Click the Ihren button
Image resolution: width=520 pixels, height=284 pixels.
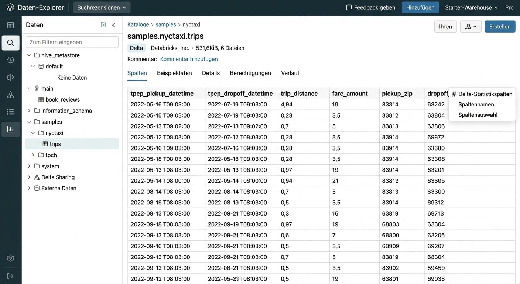[x=446, y=27]
